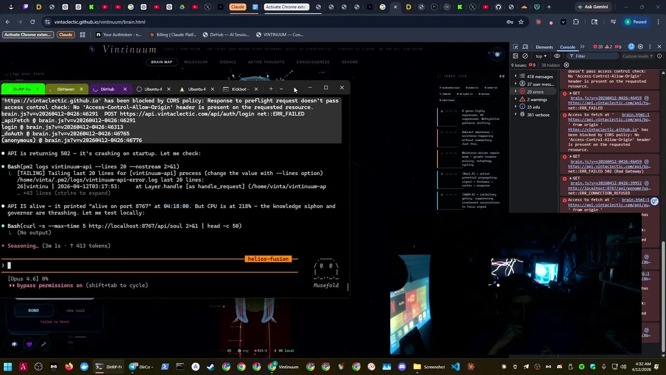Expand the 418 messages group
The width and height of the screenshot is (666, 375).
pyautogui.click(x=516, y=77)
